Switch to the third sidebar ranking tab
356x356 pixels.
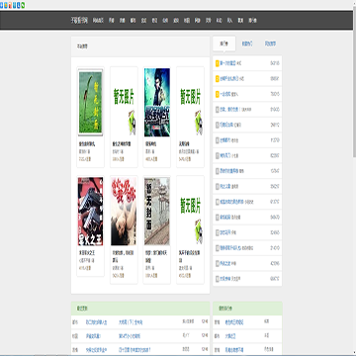[x=270, y=44]
